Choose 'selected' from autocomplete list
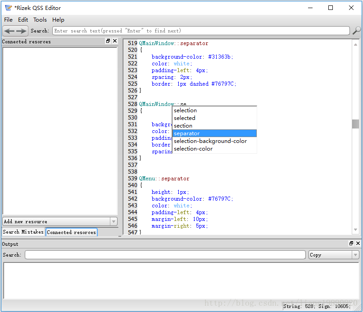 [214, 118]
